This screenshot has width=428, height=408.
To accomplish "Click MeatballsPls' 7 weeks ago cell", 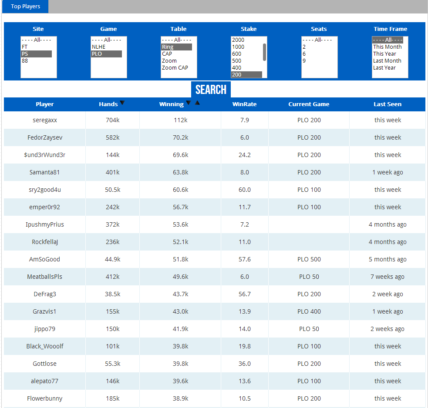I will (388, 277).
